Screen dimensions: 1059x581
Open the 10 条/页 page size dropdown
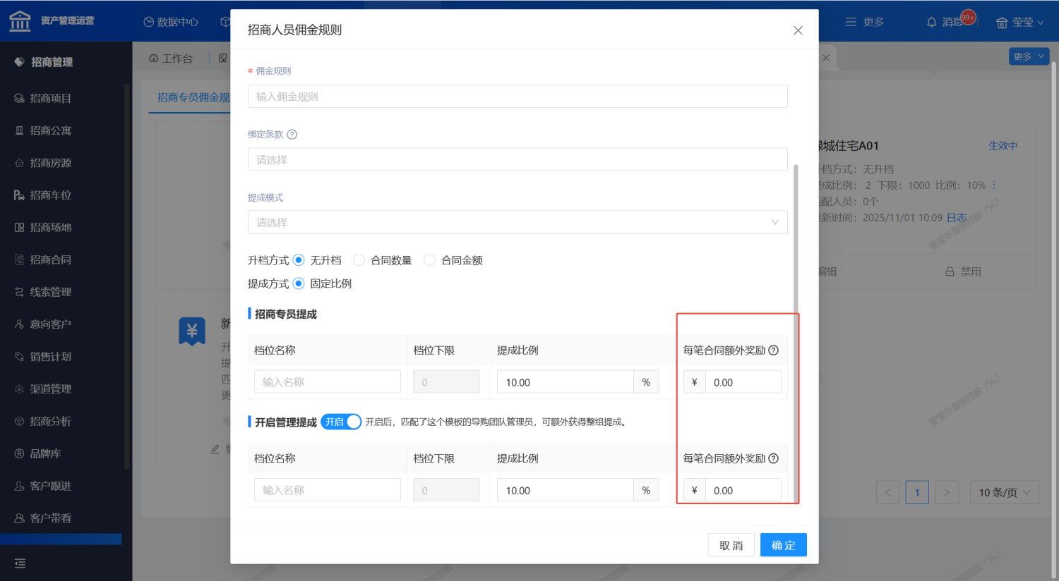pyautogui.click(x=1003, y=492)
